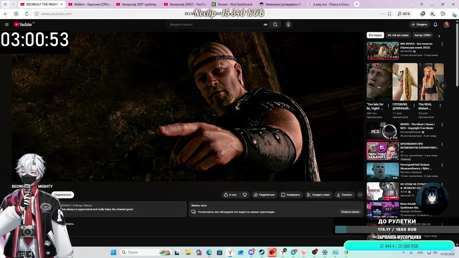The image size is (459, 258).
Task: Reload the page with the refresh icon
Action: (x=27, y=14)
